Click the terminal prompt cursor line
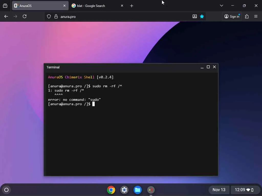 [x=71, y=104]
